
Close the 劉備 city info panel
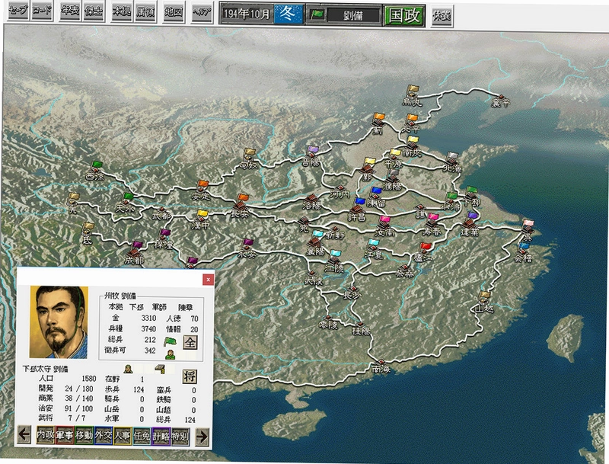(x=208, y=279)
